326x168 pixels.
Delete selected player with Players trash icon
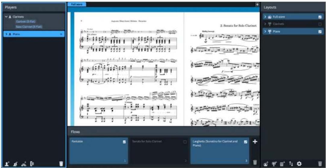pos(61,163)
